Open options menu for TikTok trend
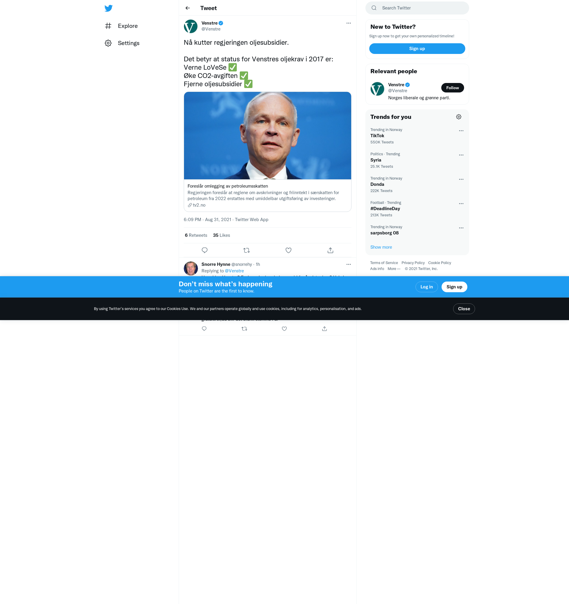This screenshot has height=604, width=569. (x=461, y=131)
